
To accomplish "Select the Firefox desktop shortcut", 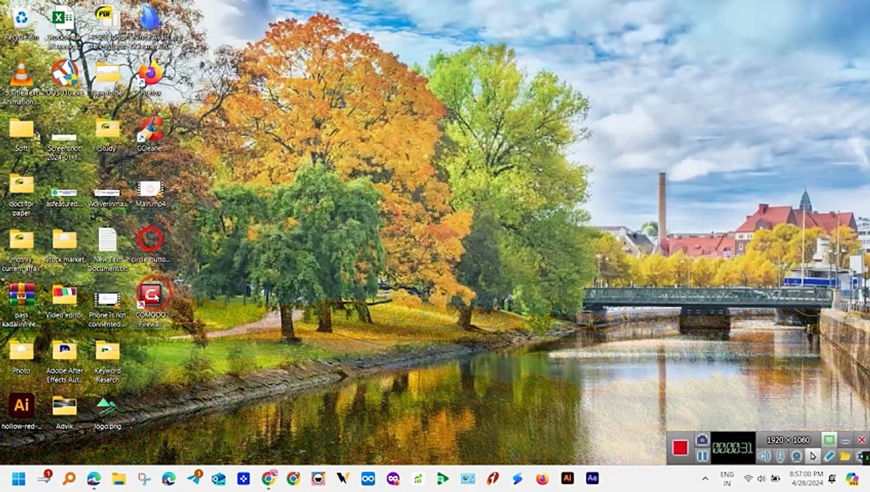I will pyautogui.click(x=150, y=78).
